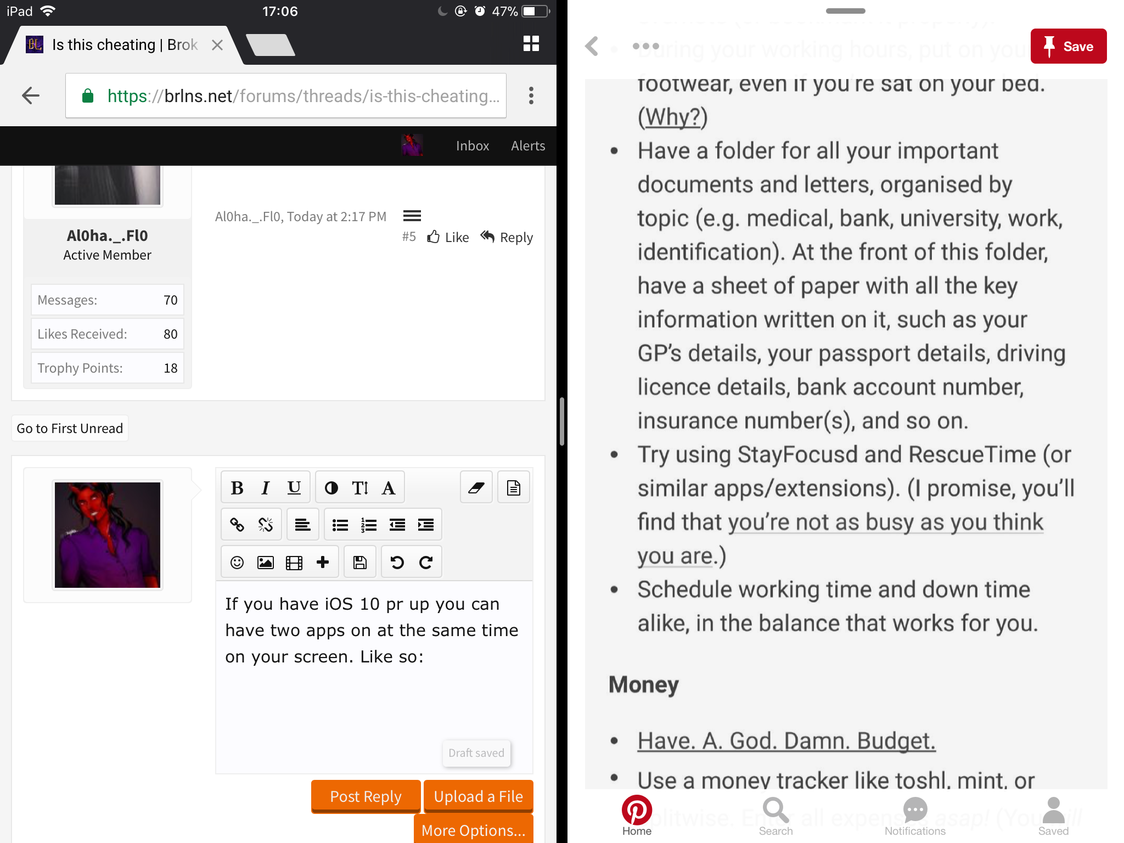Tap the rotation lock status icon
Viewport: 1124px width, 843px height.
[461, 11]
